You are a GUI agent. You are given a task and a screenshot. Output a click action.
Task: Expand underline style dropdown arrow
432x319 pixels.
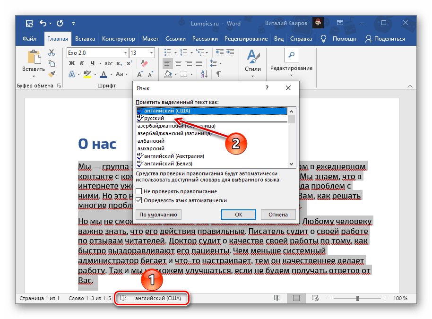(x=100, y=64)
